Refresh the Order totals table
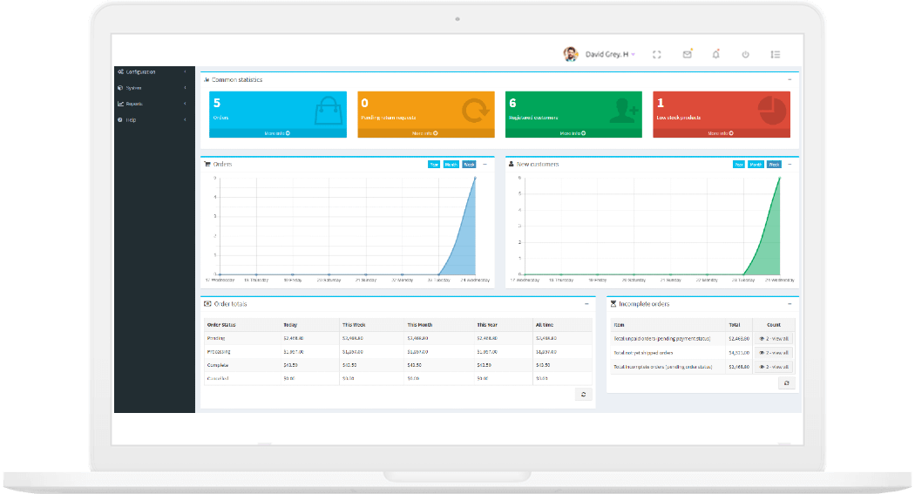 [x=584, y=395]
